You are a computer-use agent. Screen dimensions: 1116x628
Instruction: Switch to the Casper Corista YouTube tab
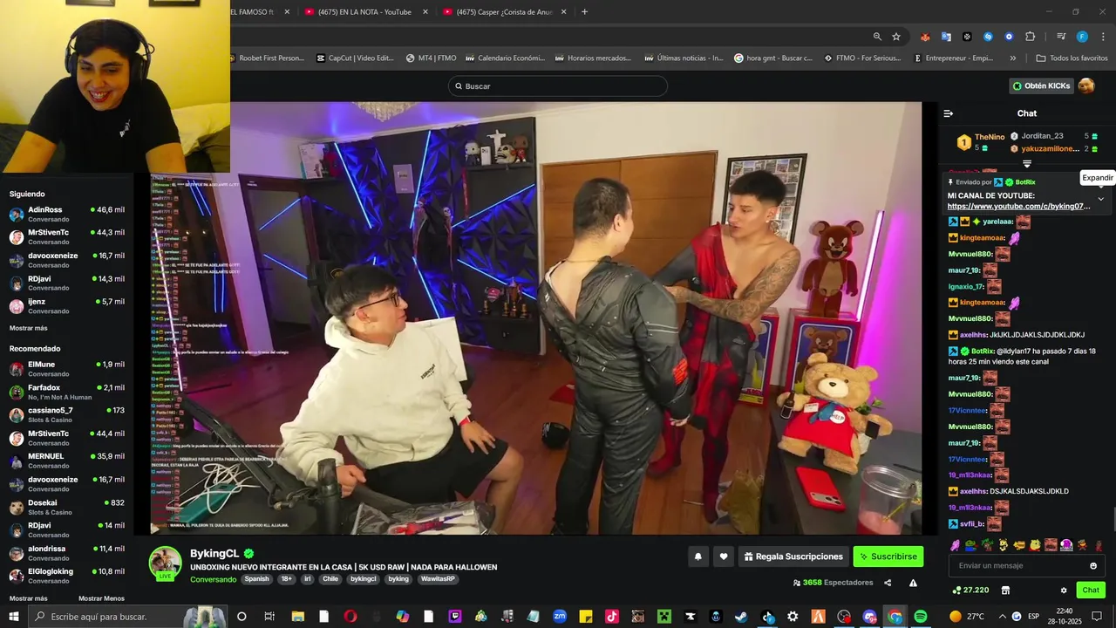click(x=504, y=11)
